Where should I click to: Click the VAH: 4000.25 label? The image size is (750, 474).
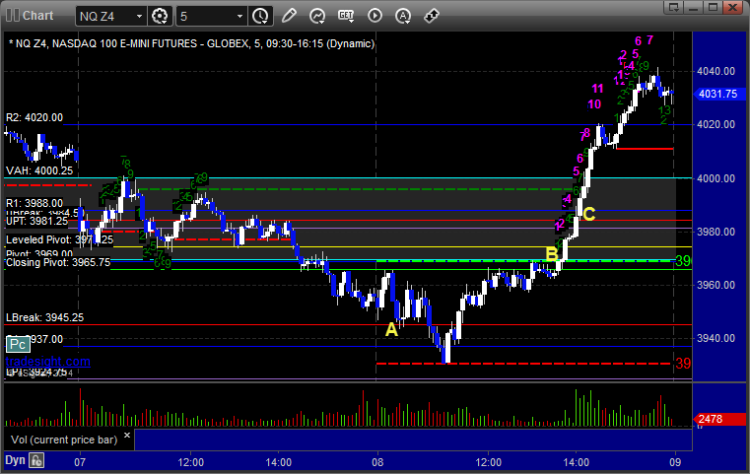click(39, 170)
